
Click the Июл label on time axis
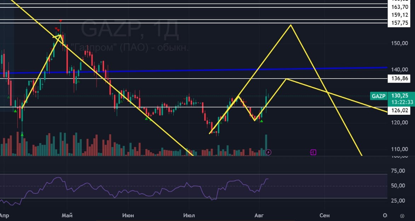point(189,215)
